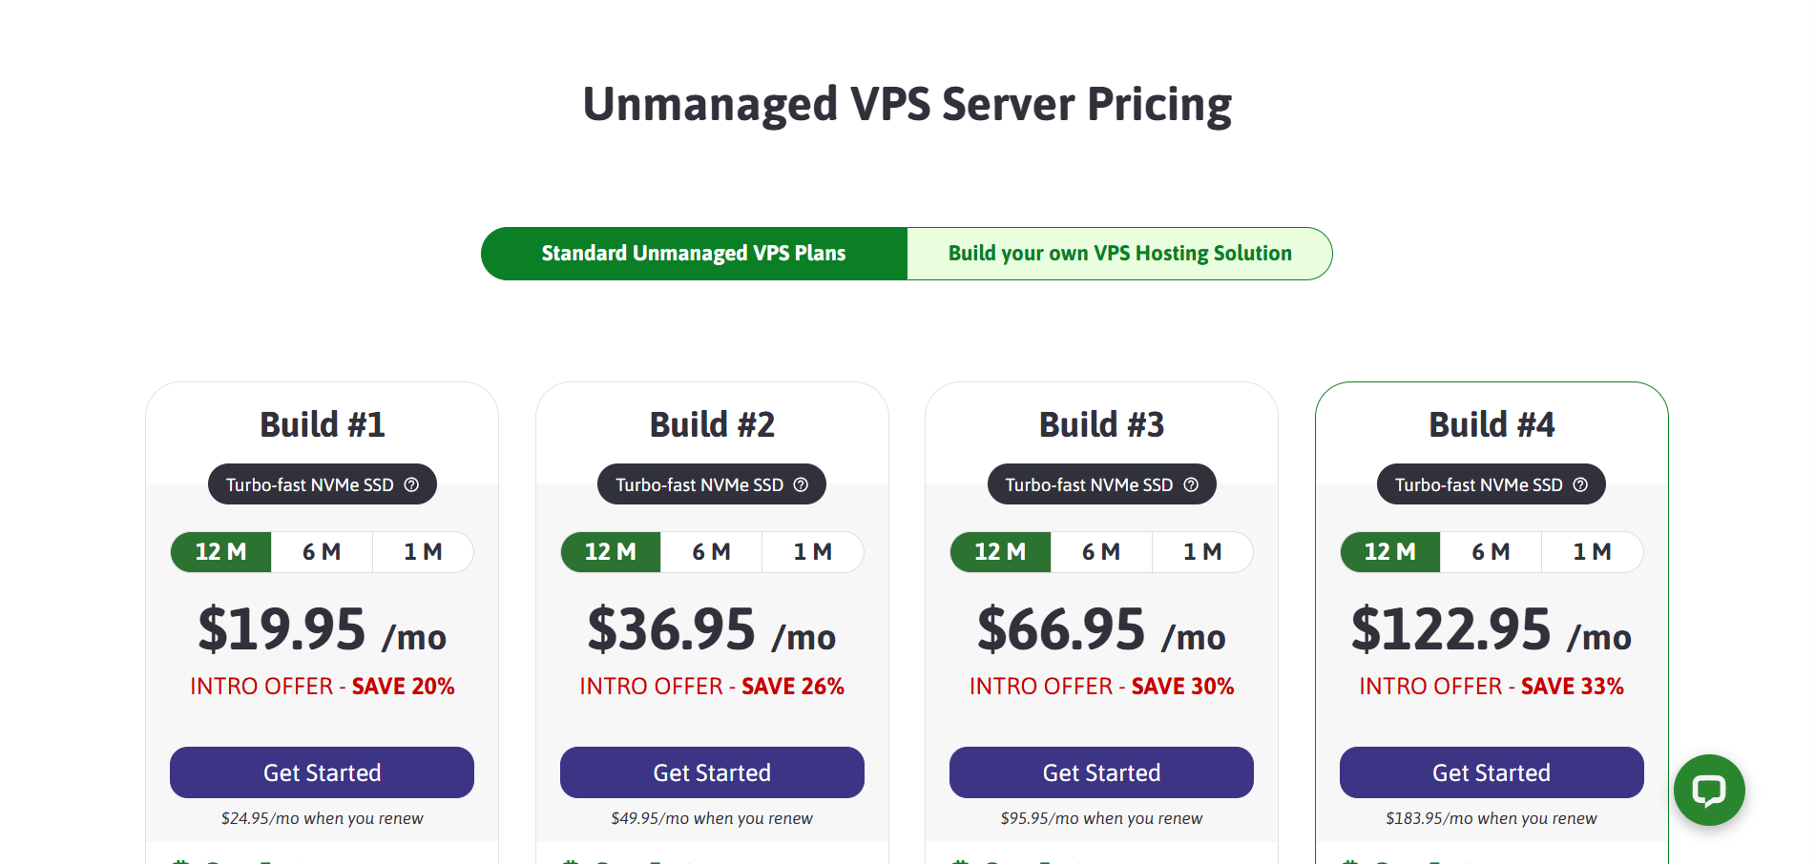Click Get Started for Build #2
The height and width of the screenshot is (864, 1815).
712,772
